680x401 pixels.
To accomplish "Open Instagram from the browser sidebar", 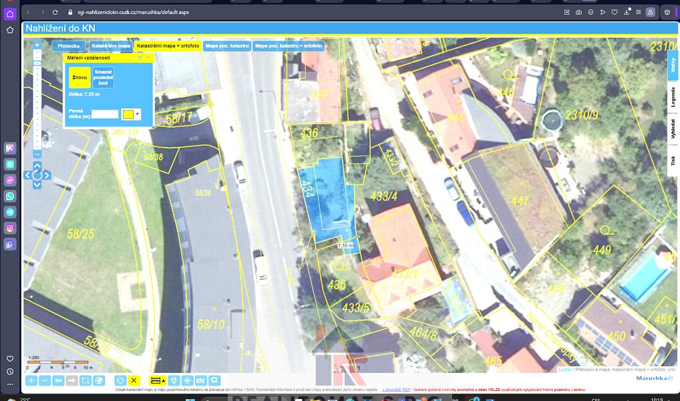I will (10, 228).
